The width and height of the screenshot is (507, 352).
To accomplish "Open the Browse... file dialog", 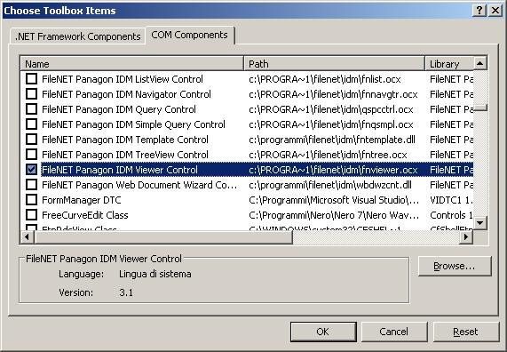I will 455,266.
